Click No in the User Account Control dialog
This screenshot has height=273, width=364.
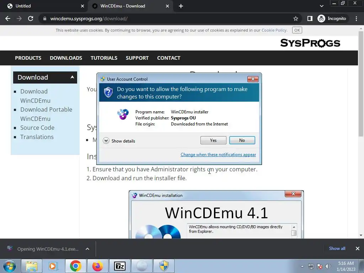pyautogui.click(x=242, y=140)
